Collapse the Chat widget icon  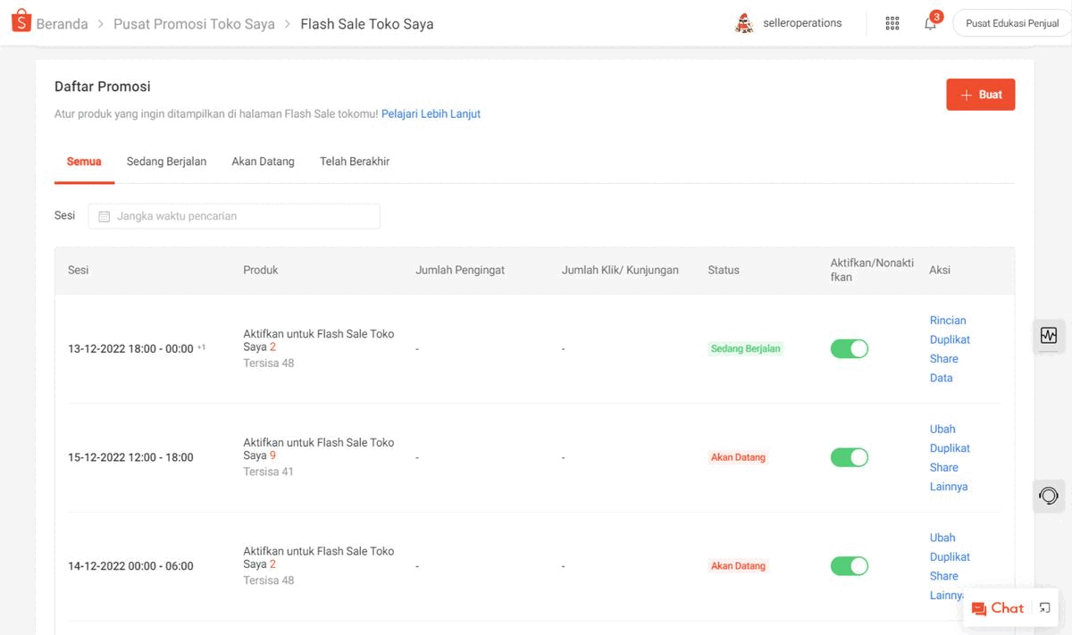[1044, 608]
